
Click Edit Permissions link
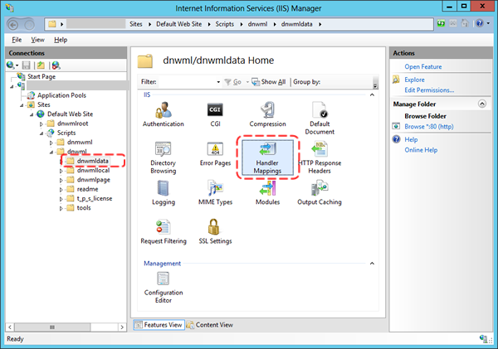(429, 90)
